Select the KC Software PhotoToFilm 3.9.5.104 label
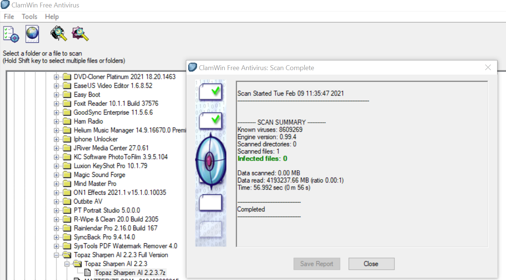 tap(121, 157)
